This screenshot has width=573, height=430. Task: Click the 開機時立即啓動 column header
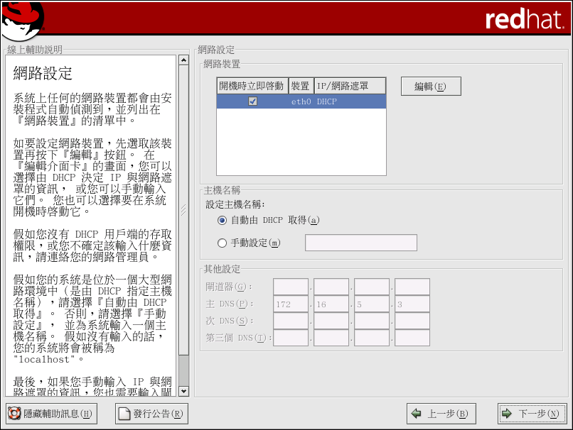(x=252, y=86)
